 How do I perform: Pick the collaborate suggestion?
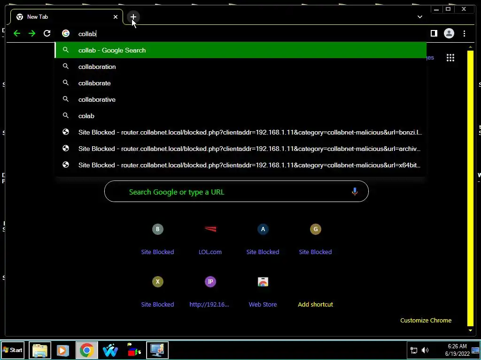(240, 83)
